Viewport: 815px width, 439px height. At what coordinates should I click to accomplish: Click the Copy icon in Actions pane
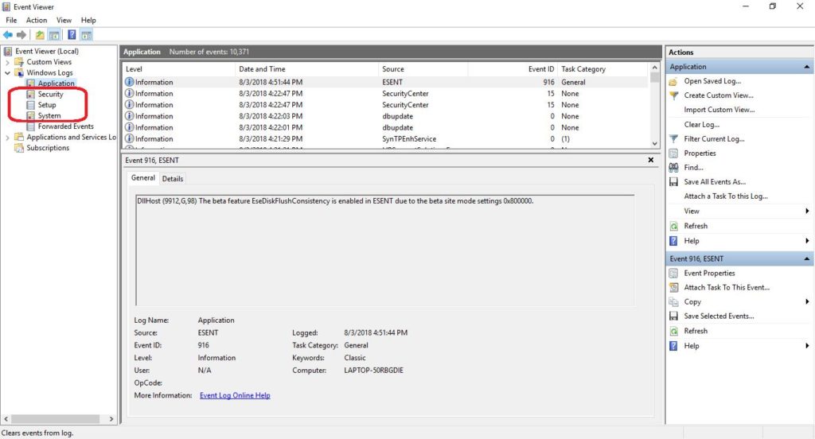point(673,302)
